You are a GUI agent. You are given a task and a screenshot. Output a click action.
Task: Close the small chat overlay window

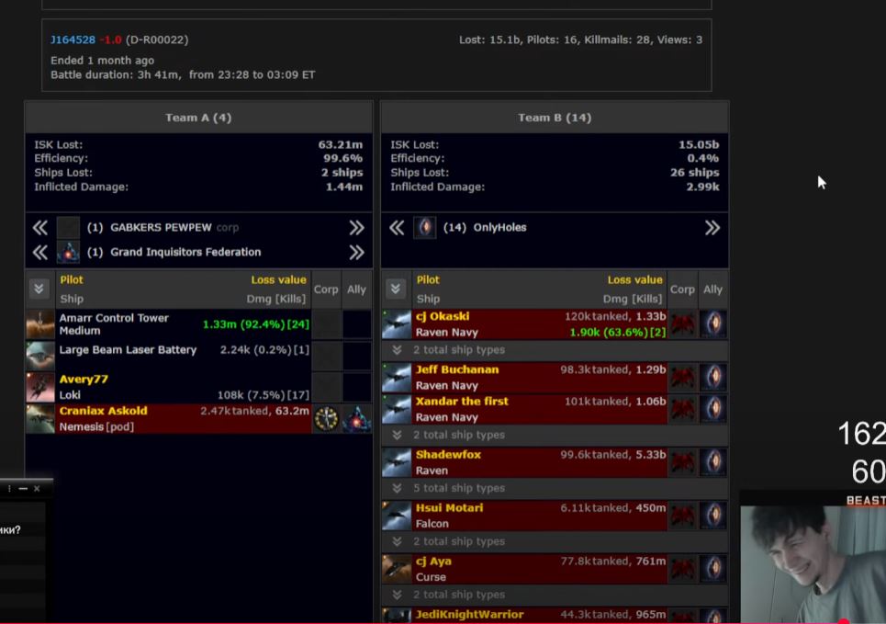coord(37,488)
